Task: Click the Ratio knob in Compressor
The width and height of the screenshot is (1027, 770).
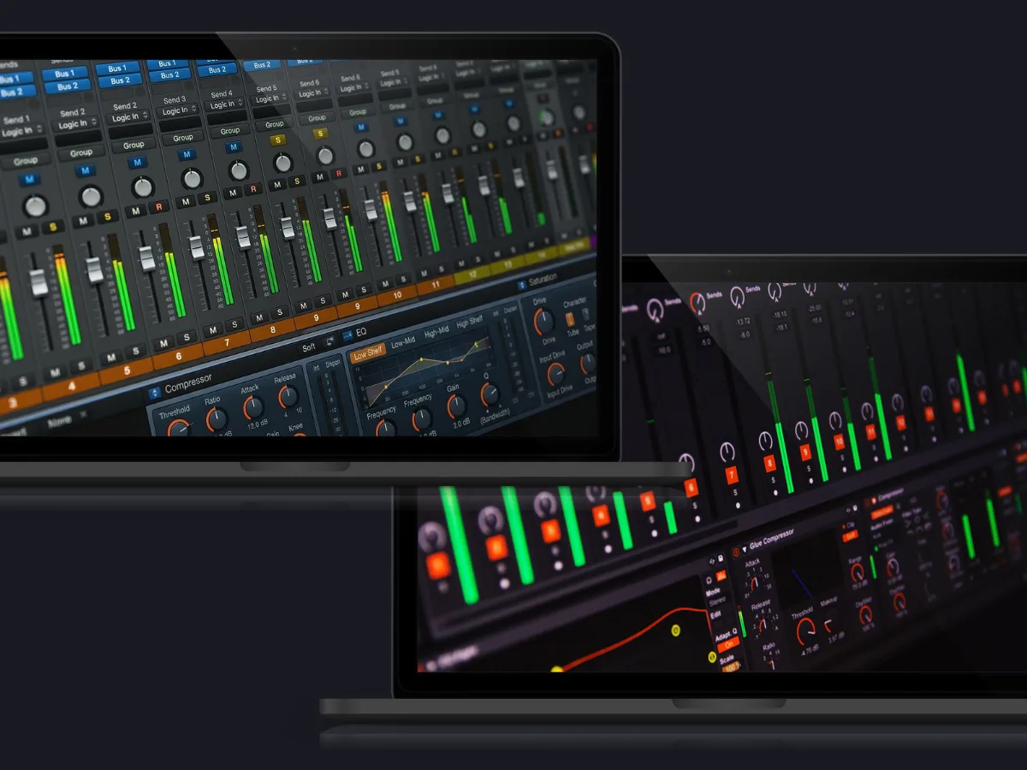Action: coord(217,418)
